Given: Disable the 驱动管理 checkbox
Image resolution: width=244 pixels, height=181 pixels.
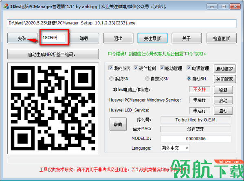Looking at the screenshot, I should [x=162, y=68].
